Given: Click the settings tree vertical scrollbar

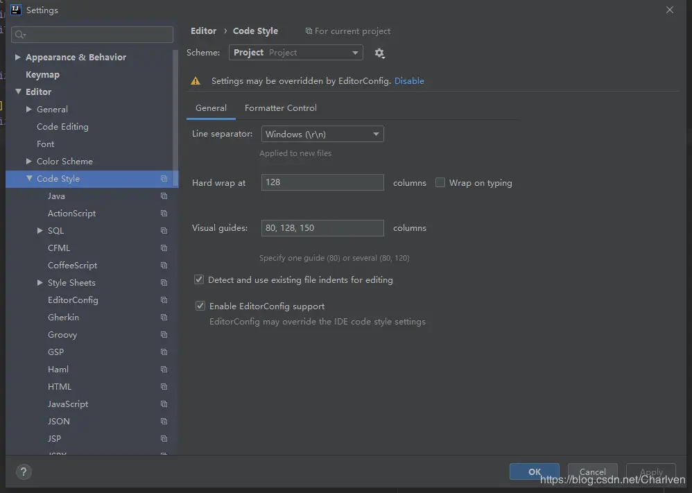Looking at the screenshot, I should [x=175, y=117].
